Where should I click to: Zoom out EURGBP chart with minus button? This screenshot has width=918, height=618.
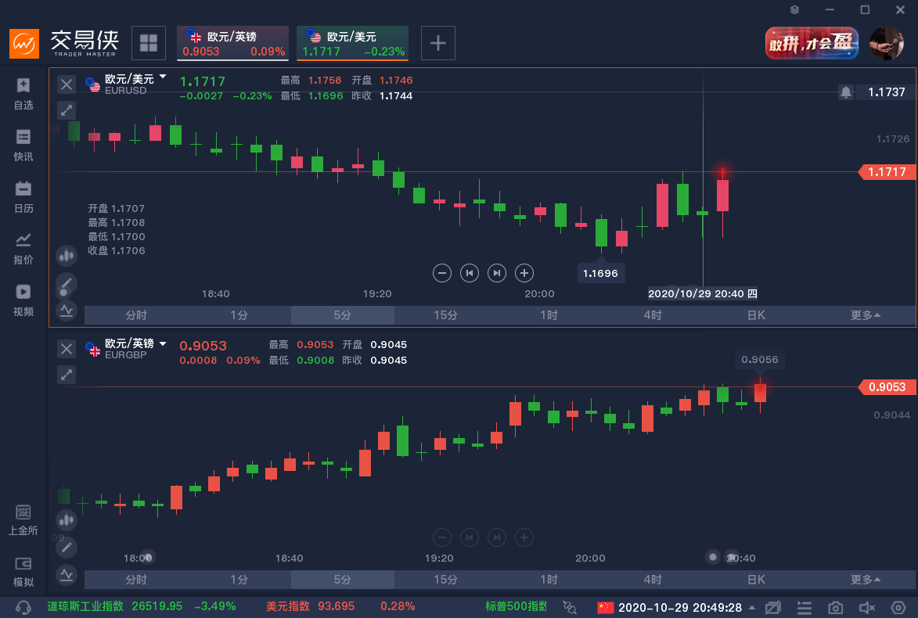pos(442,537)
